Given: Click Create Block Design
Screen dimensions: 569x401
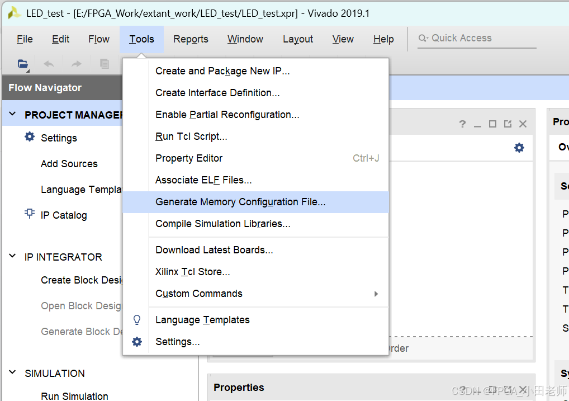Looking at the screenshot, I should (x=81, y=280).
